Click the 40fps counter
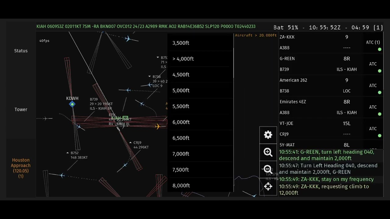The image size is (390, 219). tap(44, 41)
